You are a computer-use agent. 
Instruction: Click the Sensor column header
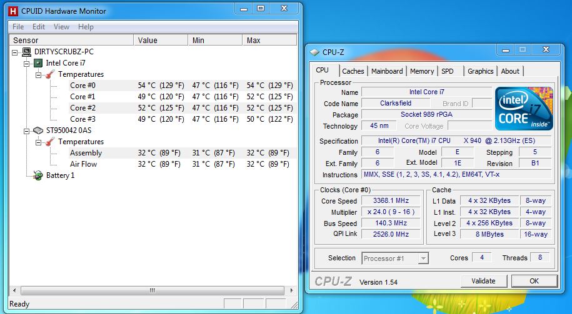tap(71, 40)
